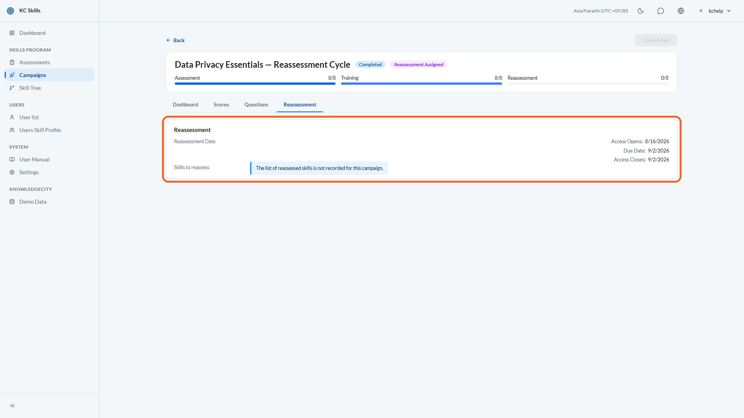This screenshot has height=418, width=744.
Task: Toggle dark mode moon icon
Action: click(x=641, y=11)
